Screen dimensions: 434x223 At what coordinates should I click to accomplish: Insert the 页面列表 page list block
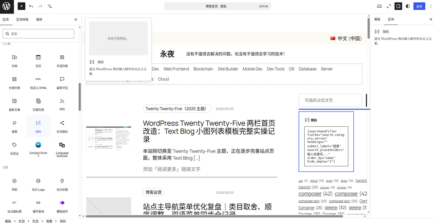click(x=38, y=104)
